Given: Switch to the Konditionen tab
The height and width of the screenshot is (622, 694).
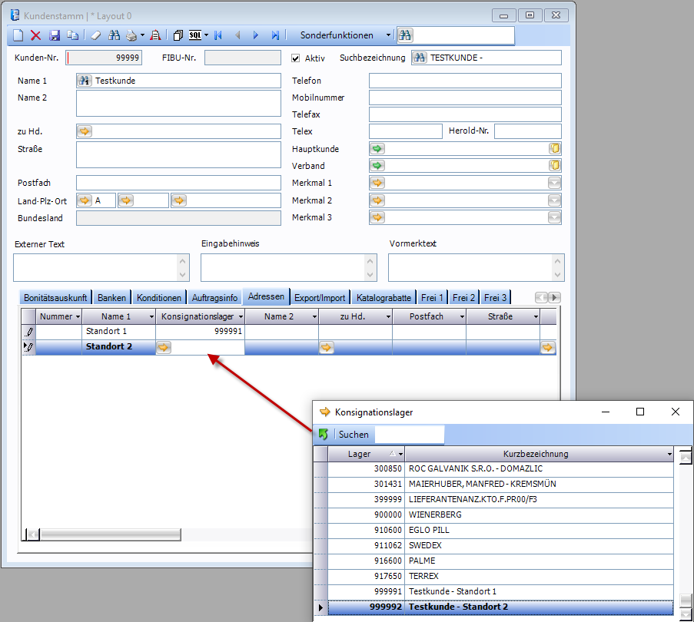Looking at the screenshot, I should click(x=159, y=298).
